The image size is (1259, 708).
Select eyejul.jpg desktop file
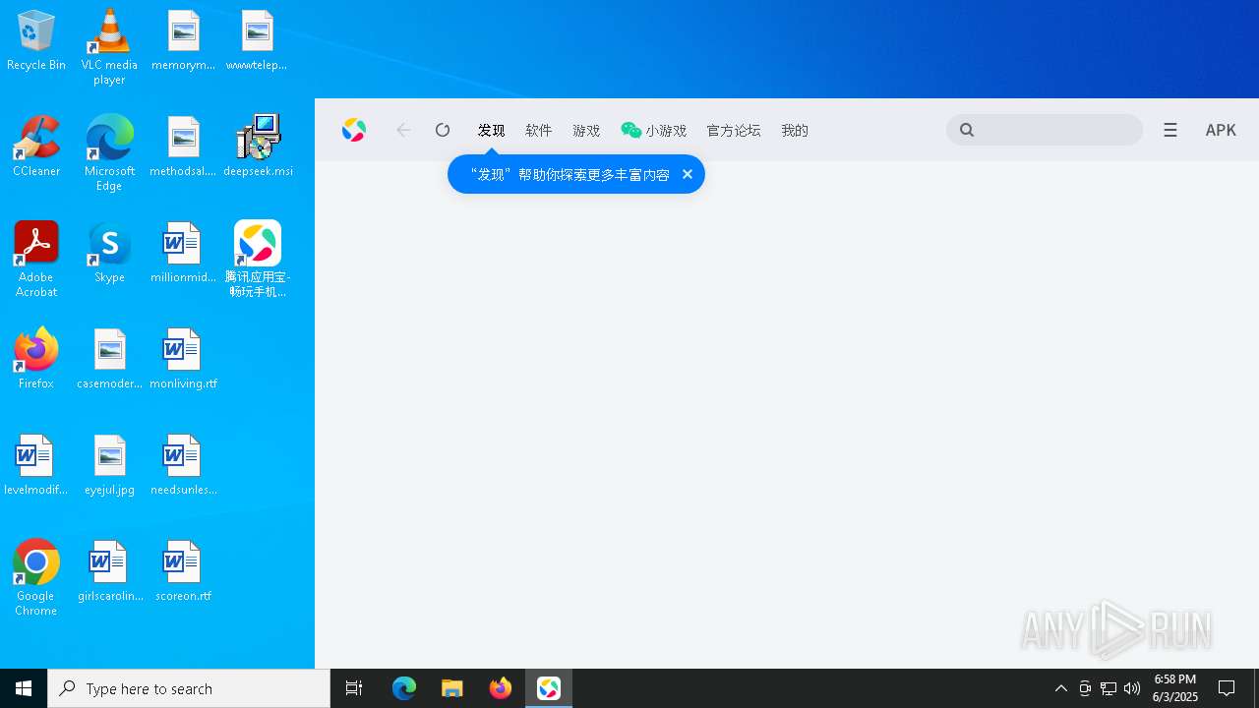109,464
